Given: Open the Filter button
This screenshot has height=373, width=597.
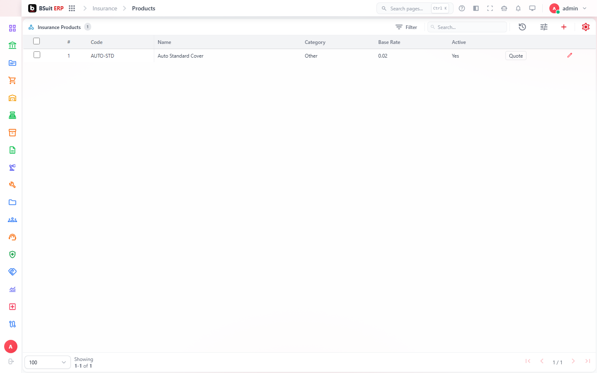Looking at the screenshot, I should (x=406, y=27).
